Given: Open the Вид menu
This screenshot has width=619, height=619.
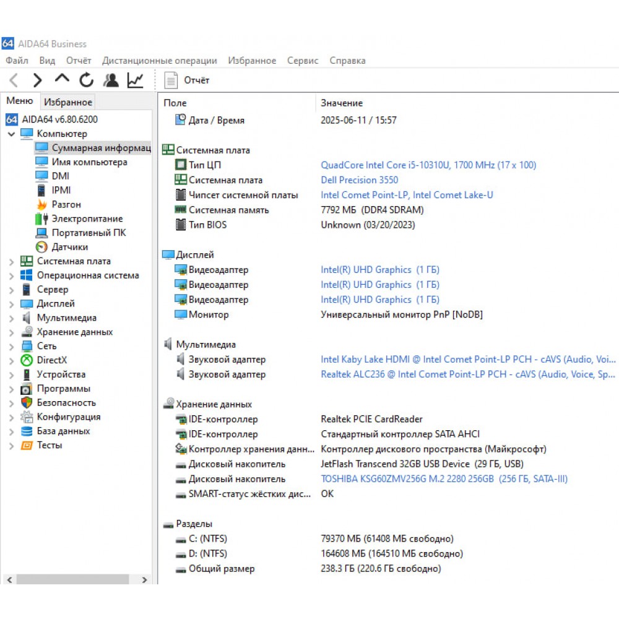Looking at the screenshot, I should (47, 61).
